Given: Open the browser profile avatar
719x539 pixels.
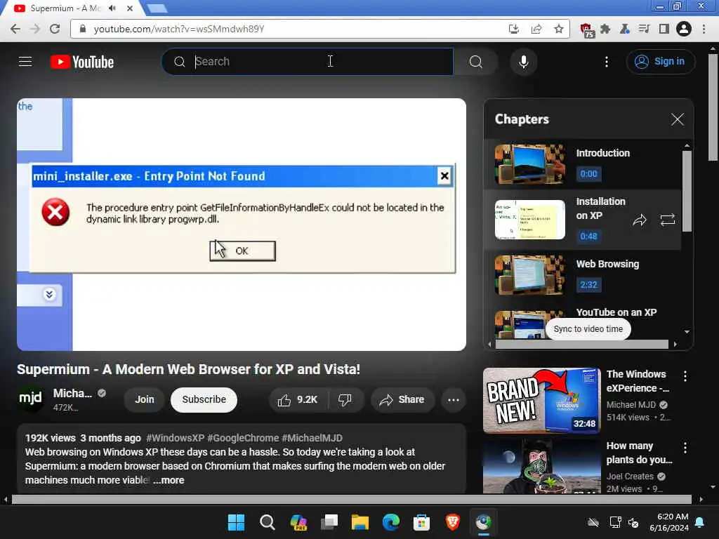Looking at the screenshot, I should click(683, 29).
